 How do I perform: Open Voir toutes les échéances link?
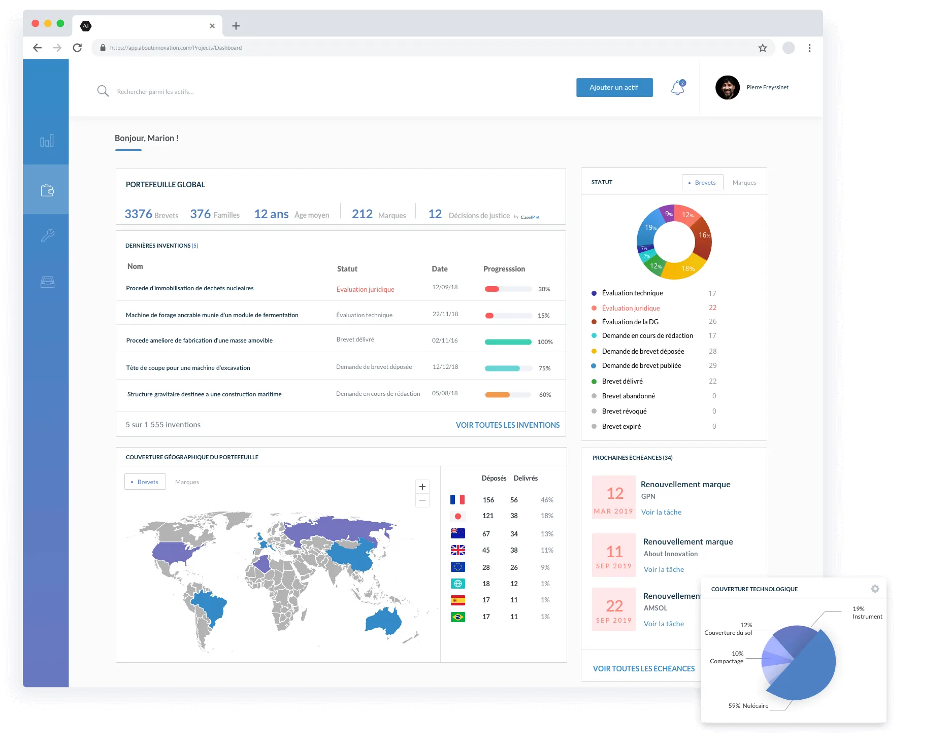click(643, 668)
